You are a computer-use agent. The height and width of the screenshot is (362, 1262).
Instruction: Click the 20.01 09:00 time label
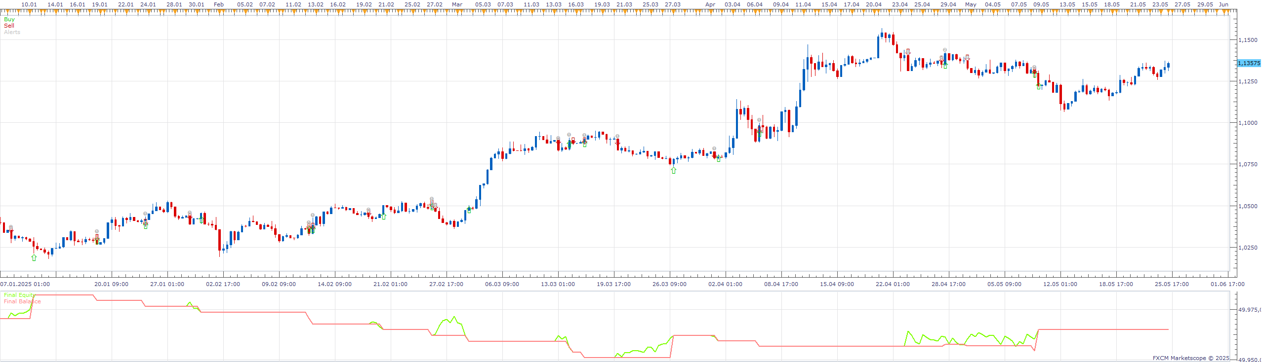(x=112, y=284)
